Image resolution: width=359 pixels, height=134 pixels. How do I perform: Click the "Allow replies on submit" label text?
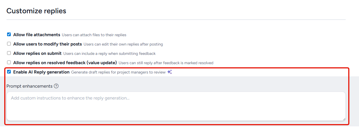37,53
